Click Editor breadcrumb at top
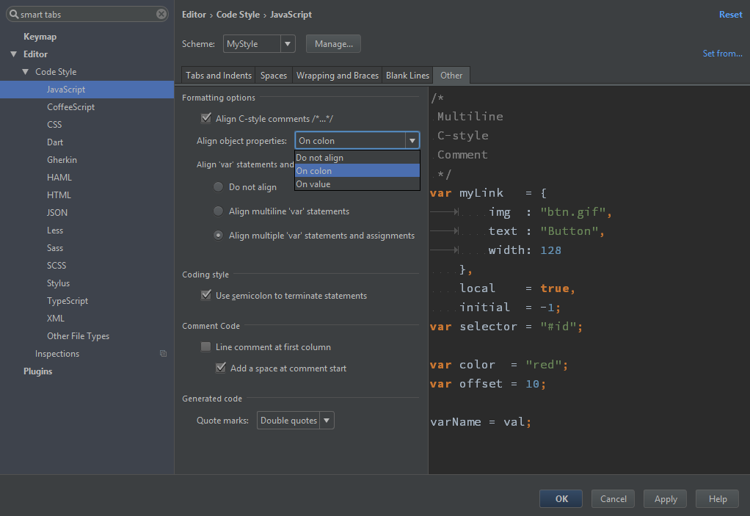Viewport: 750px width, 516px height. point(194,15)
